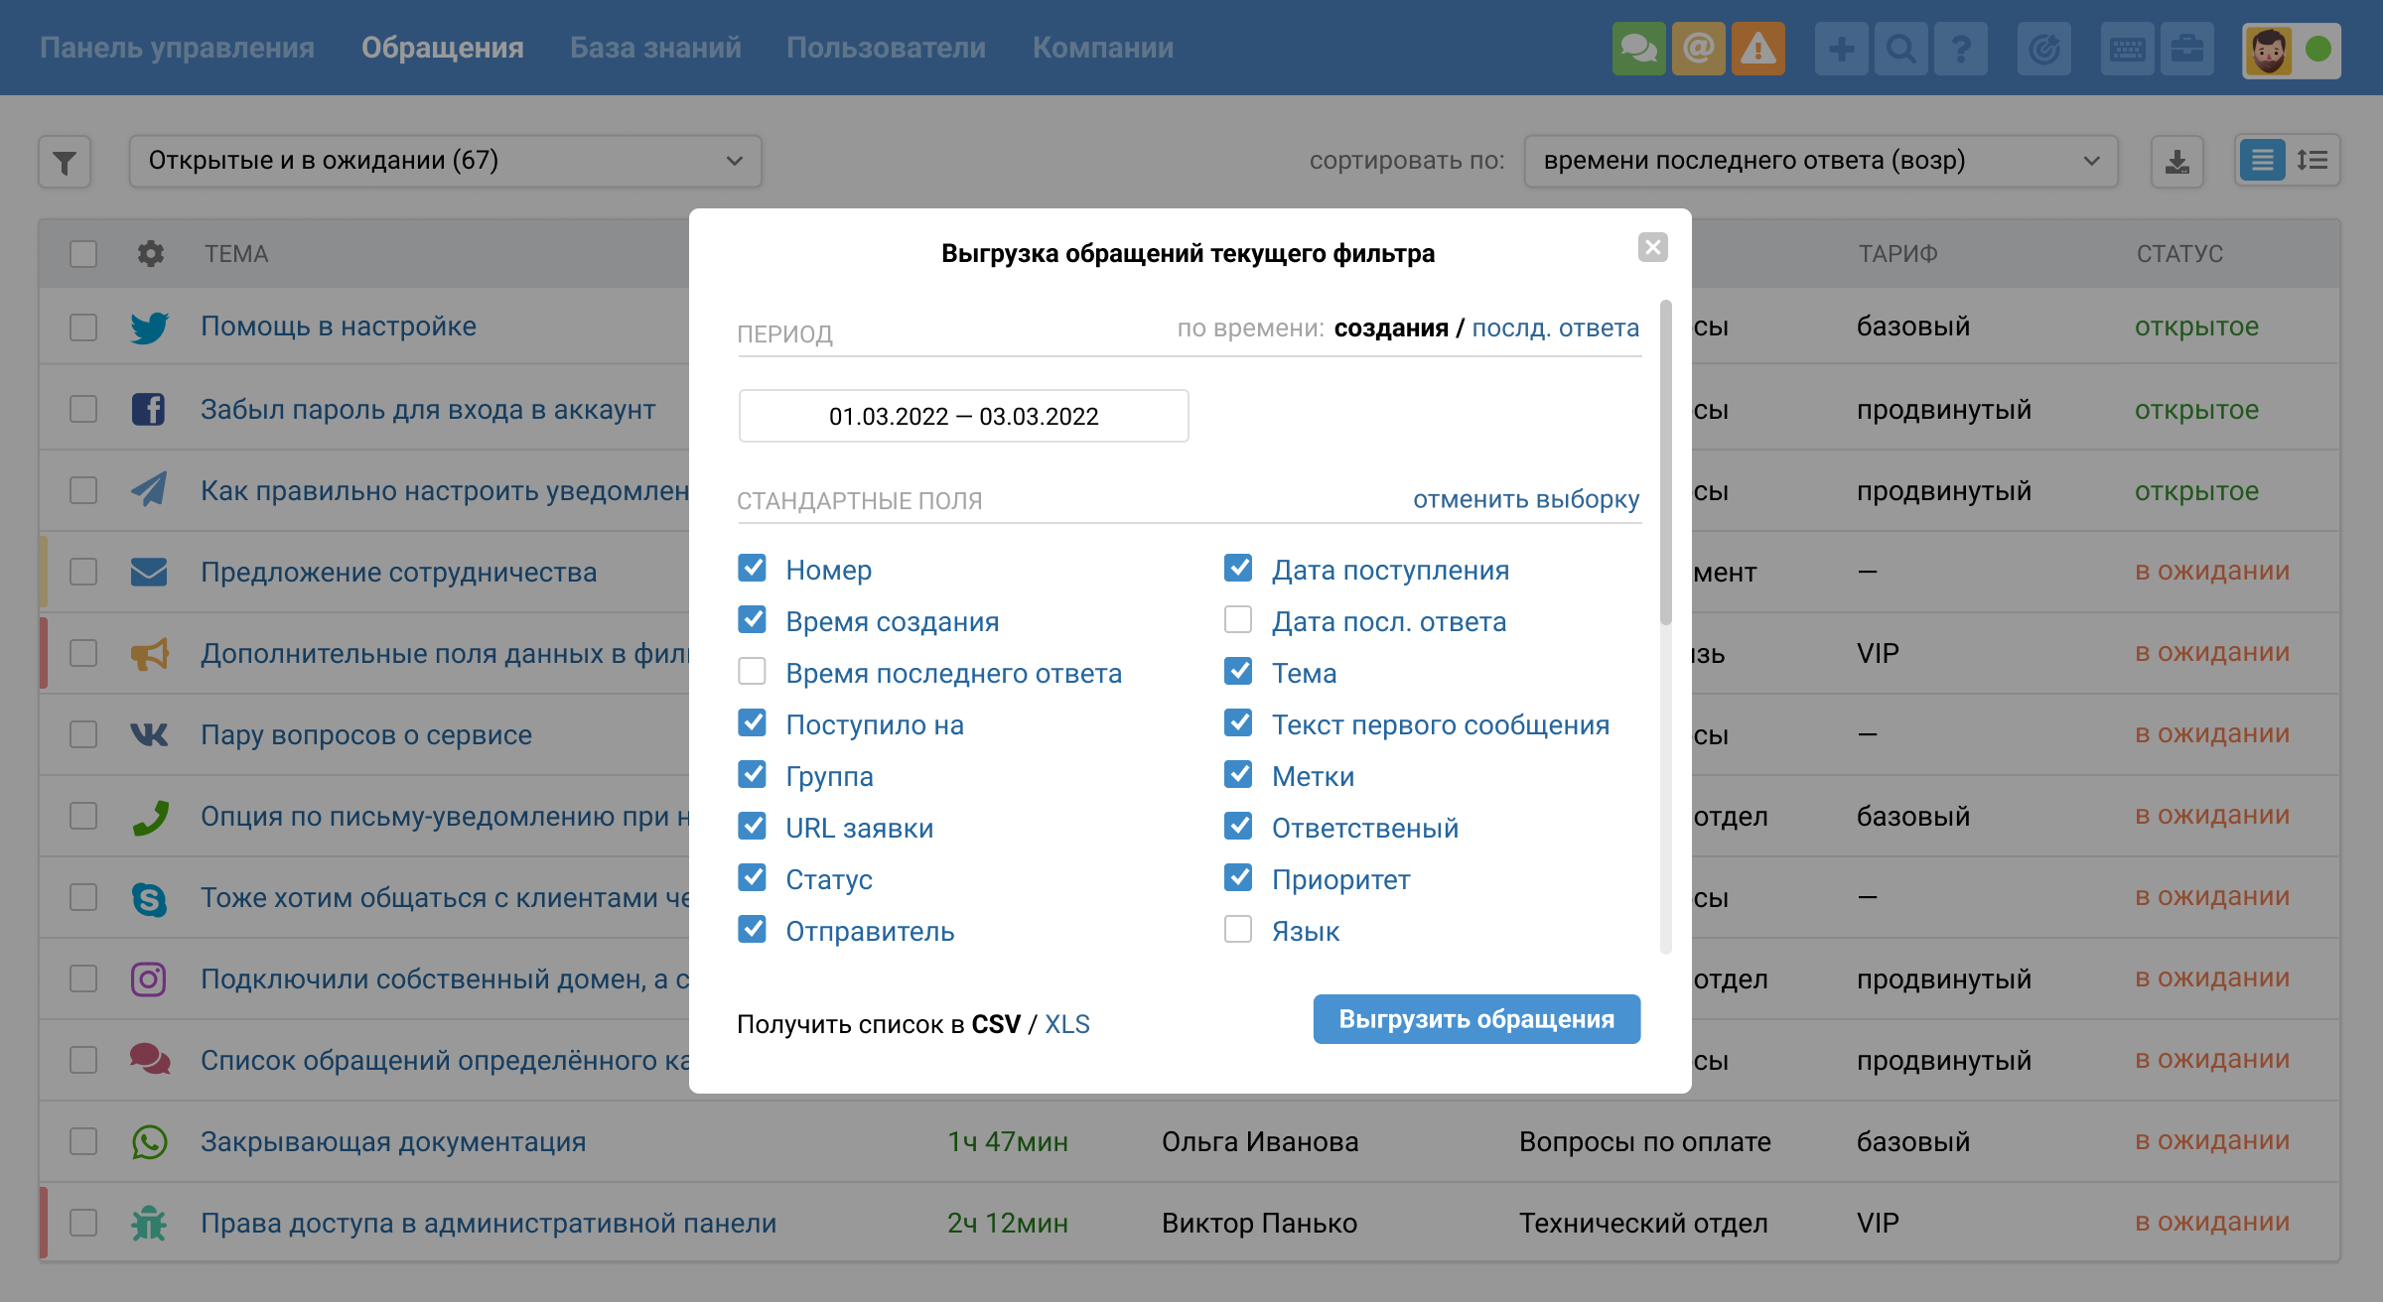Image resolution: width=2383 pixels, height=1302 pixels.
Task: Click отменить выборку link
Action: click(x=1525, y=499)
